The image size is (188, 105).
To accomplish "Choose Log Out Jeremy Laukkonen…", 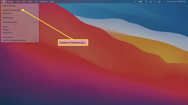I will coord(20,40).
